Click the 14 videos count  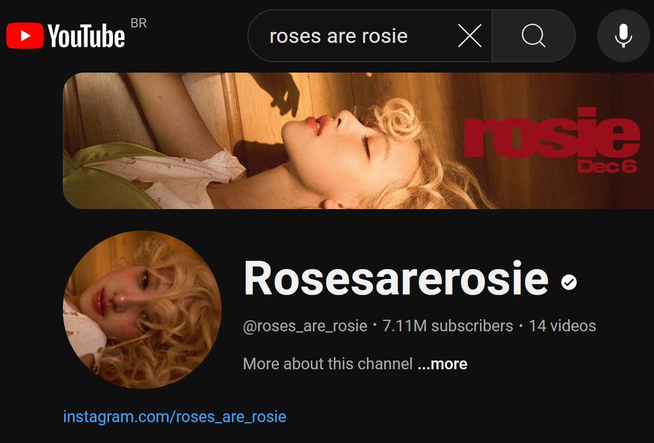[x=562, y=326]
